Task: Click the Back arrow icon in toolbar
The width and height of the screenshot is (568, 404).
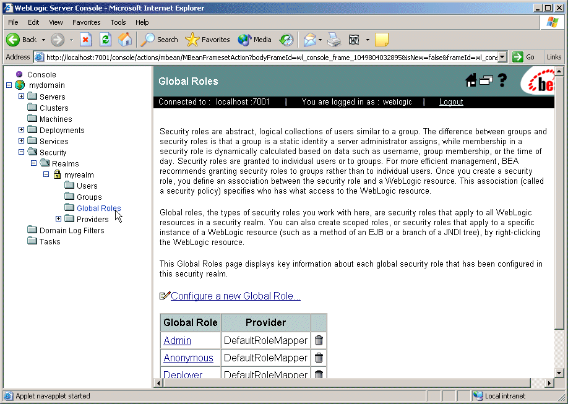Action: click(x=13, y=40)
